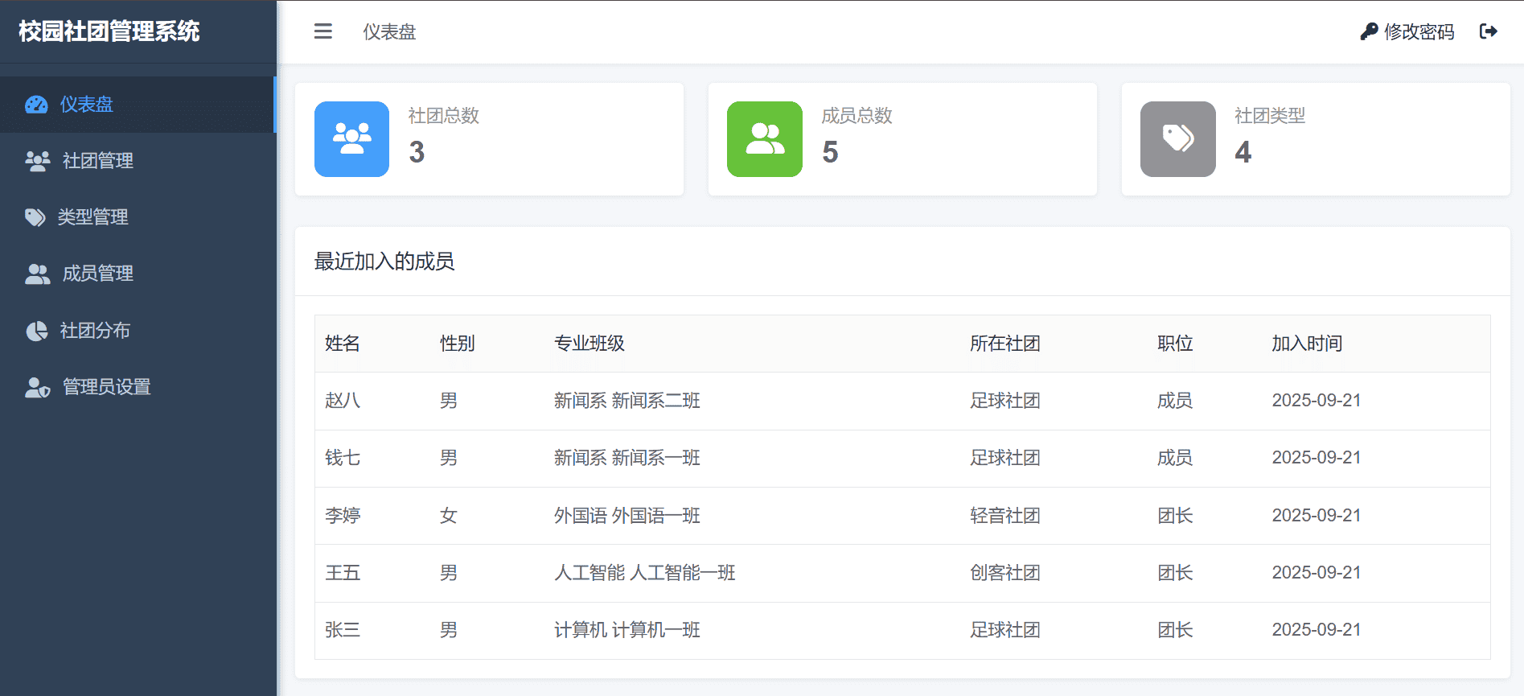
Task: Click the logout icon in header
Action: [x=1488, y=31]
